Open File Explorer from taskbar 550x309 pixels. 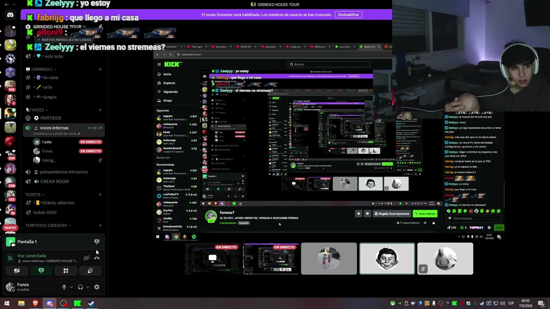pyautogui.click(x=21, y=303)
